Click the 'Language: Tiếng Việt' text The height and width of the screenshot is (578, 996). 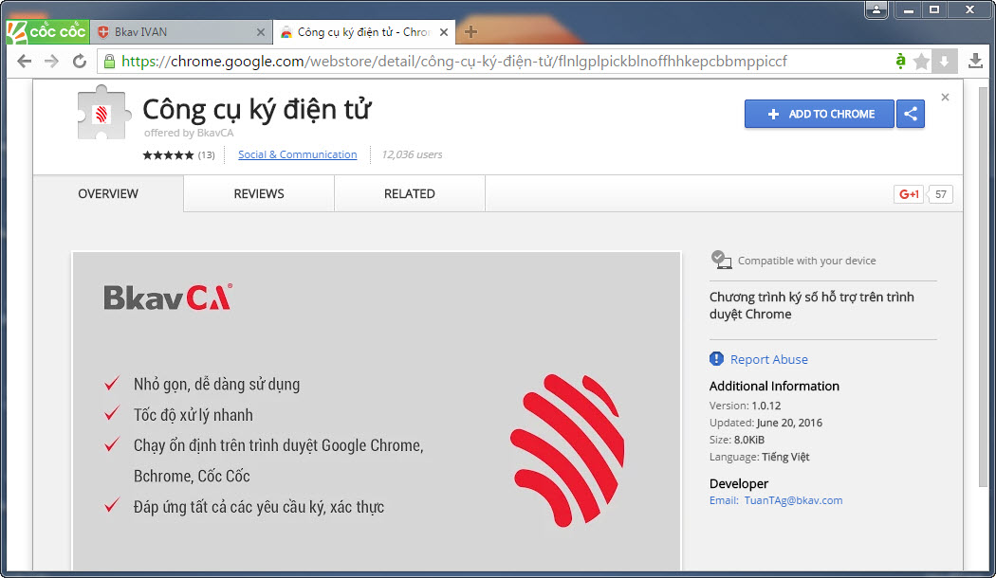(760, 457)
